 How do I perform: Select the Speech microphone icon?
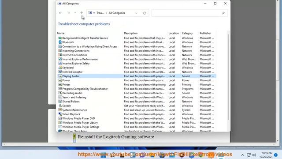click(60, 106)
